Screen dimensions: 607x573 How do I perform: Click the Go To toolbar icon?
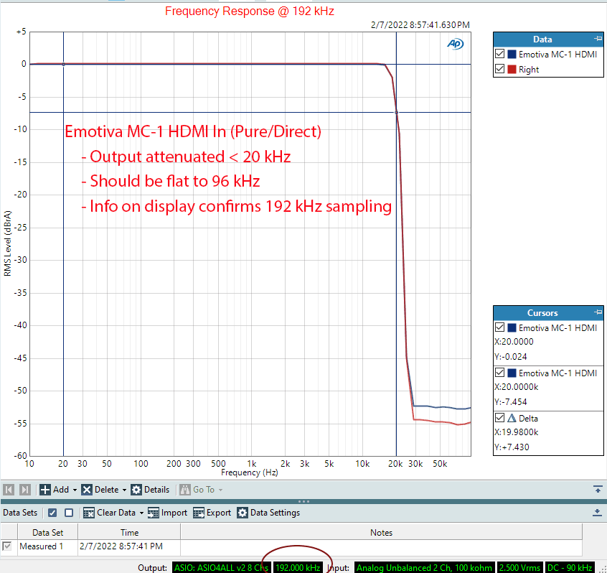(x=185, y=490)
